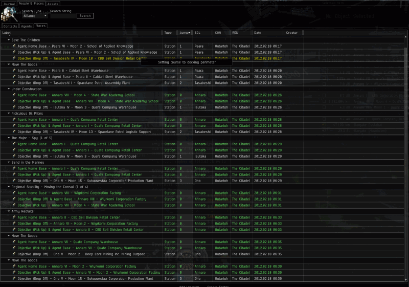The height and width of the screenshot is (287, 409).
Task: Click bookmark icon of Drop Off Tasabeshi I row
Action: click(14, 83)
